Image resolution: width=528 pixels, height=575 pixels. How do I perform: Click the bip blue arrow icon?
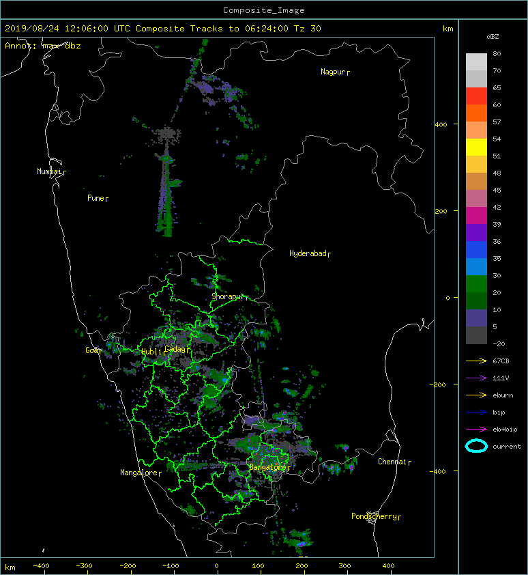[x=476, y=412]
